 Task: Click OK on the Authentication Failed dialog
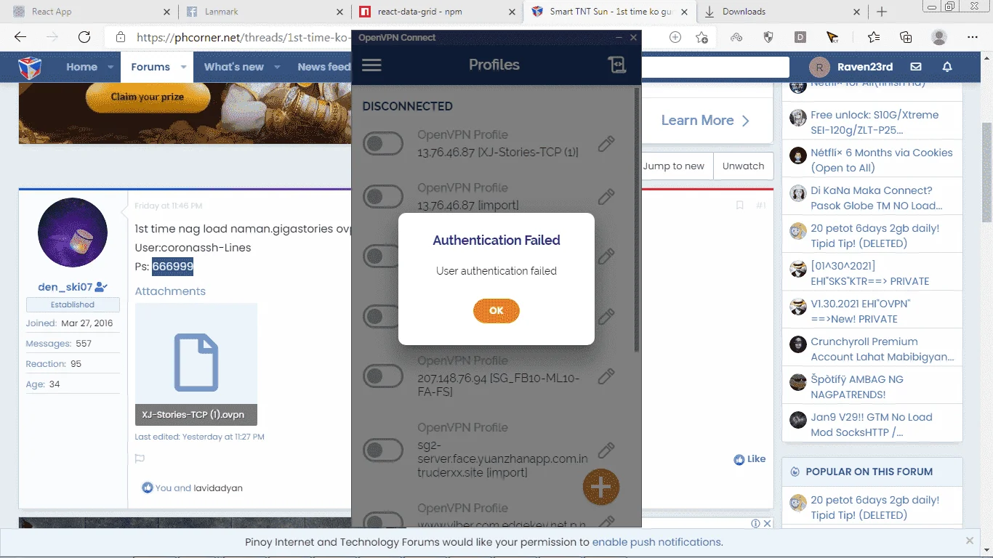pyautogui.click(x=496, y=310)
